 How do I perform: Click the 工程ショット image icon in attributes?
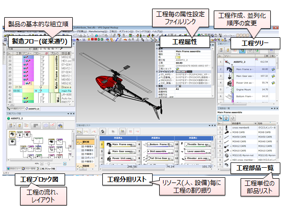(x=177, y=69)
